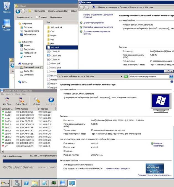Click the Новая папка toolbar button
The width and height of the screenshot is (174, 187).
tap(56, 17)
